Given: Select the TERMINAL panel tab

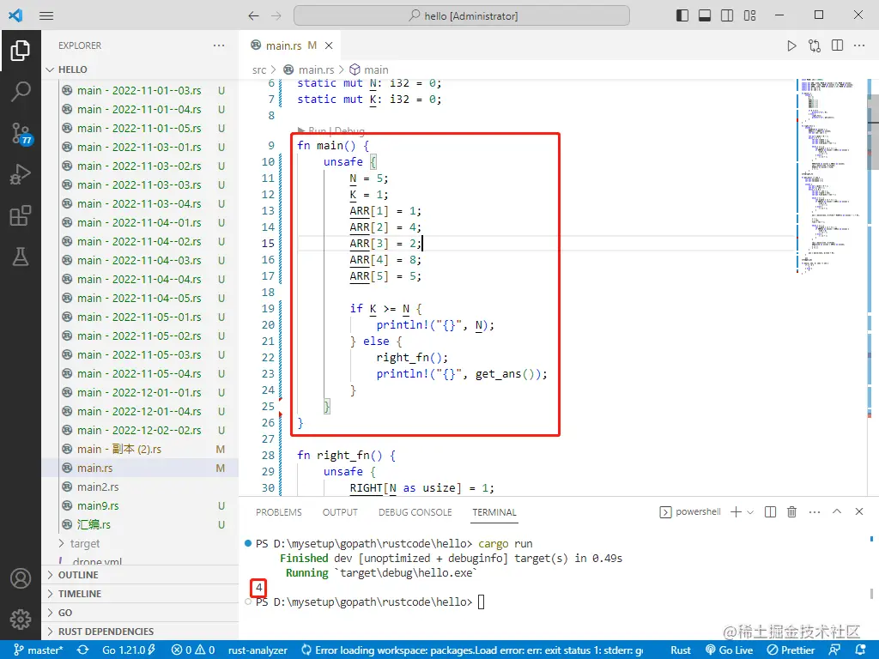Looking at the screenshot, I should click(494, 512).
